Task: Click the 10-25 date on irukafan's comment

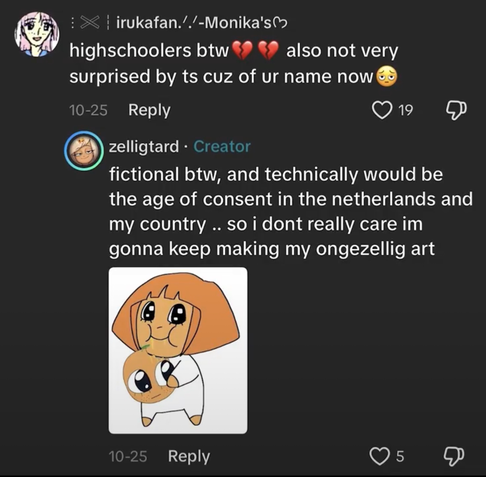Action: pos(88,110)
